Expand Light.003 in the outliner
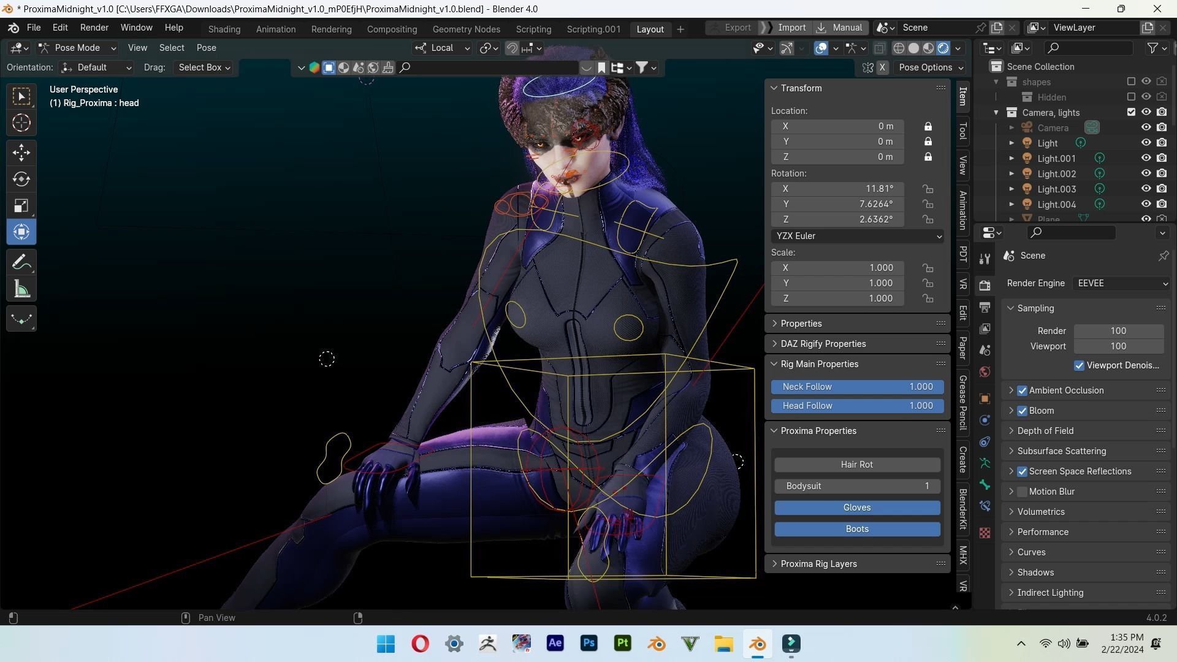The height and width of the screenshot is (662, 1177). pyautogui.click(x=1011, y=189)
